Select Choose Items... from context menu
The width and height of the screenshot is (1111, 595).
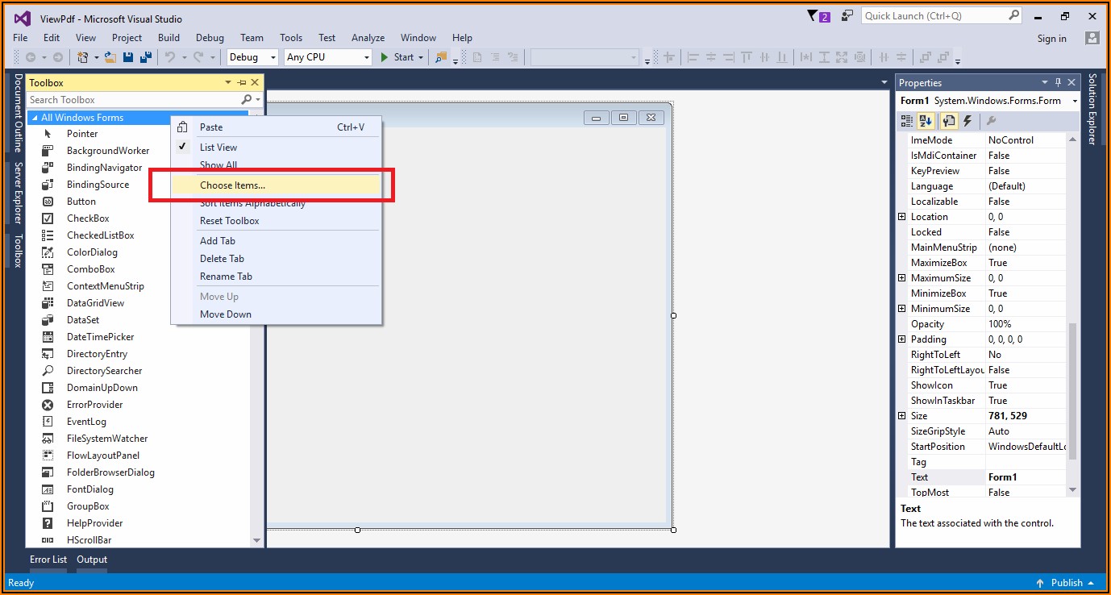(x=232, y=185)
